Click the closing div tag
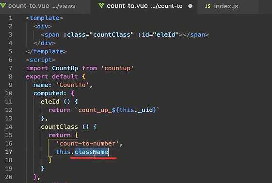The width and height of the screenshot is (272, 183). (45, 43)
